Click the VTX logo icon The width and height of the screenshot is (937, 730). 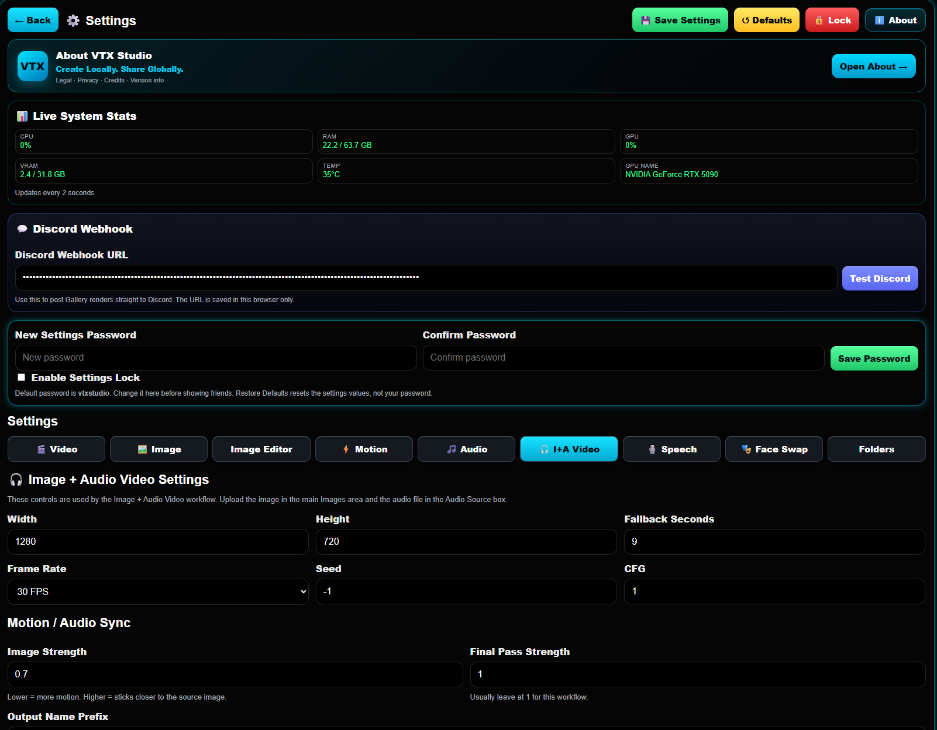(33, 66)
